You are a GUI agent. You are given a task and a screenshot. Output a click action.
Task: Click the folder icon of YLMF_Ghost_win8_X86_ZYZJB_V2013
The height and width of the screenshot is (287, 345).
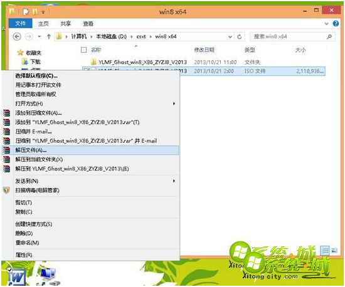coord(93,62)
